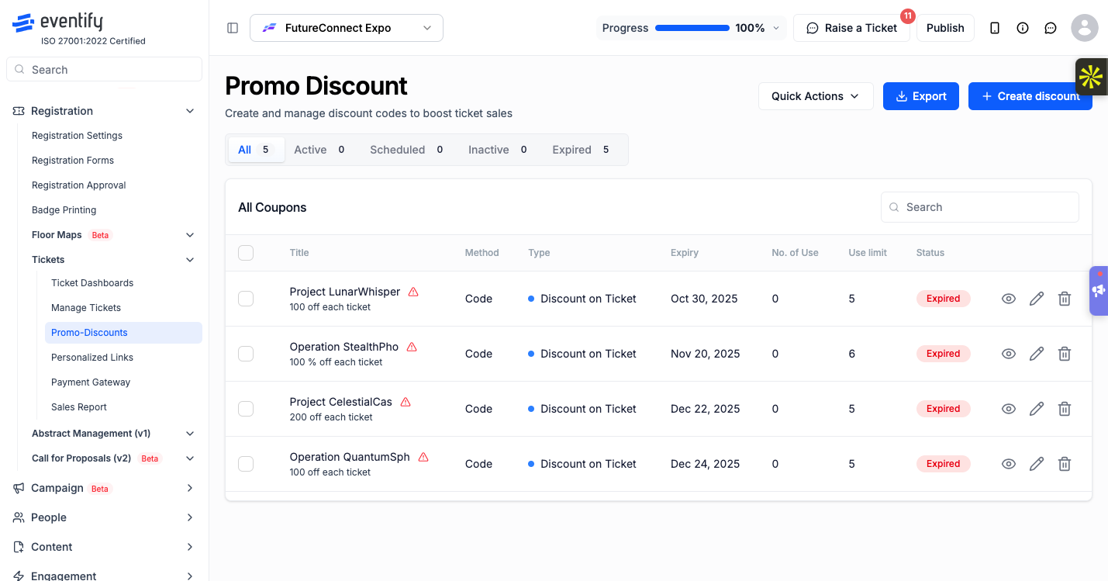1108x581 pixels.
Task: Collapse the sidebar with the panel icon
Action: (x=233, y=28)
